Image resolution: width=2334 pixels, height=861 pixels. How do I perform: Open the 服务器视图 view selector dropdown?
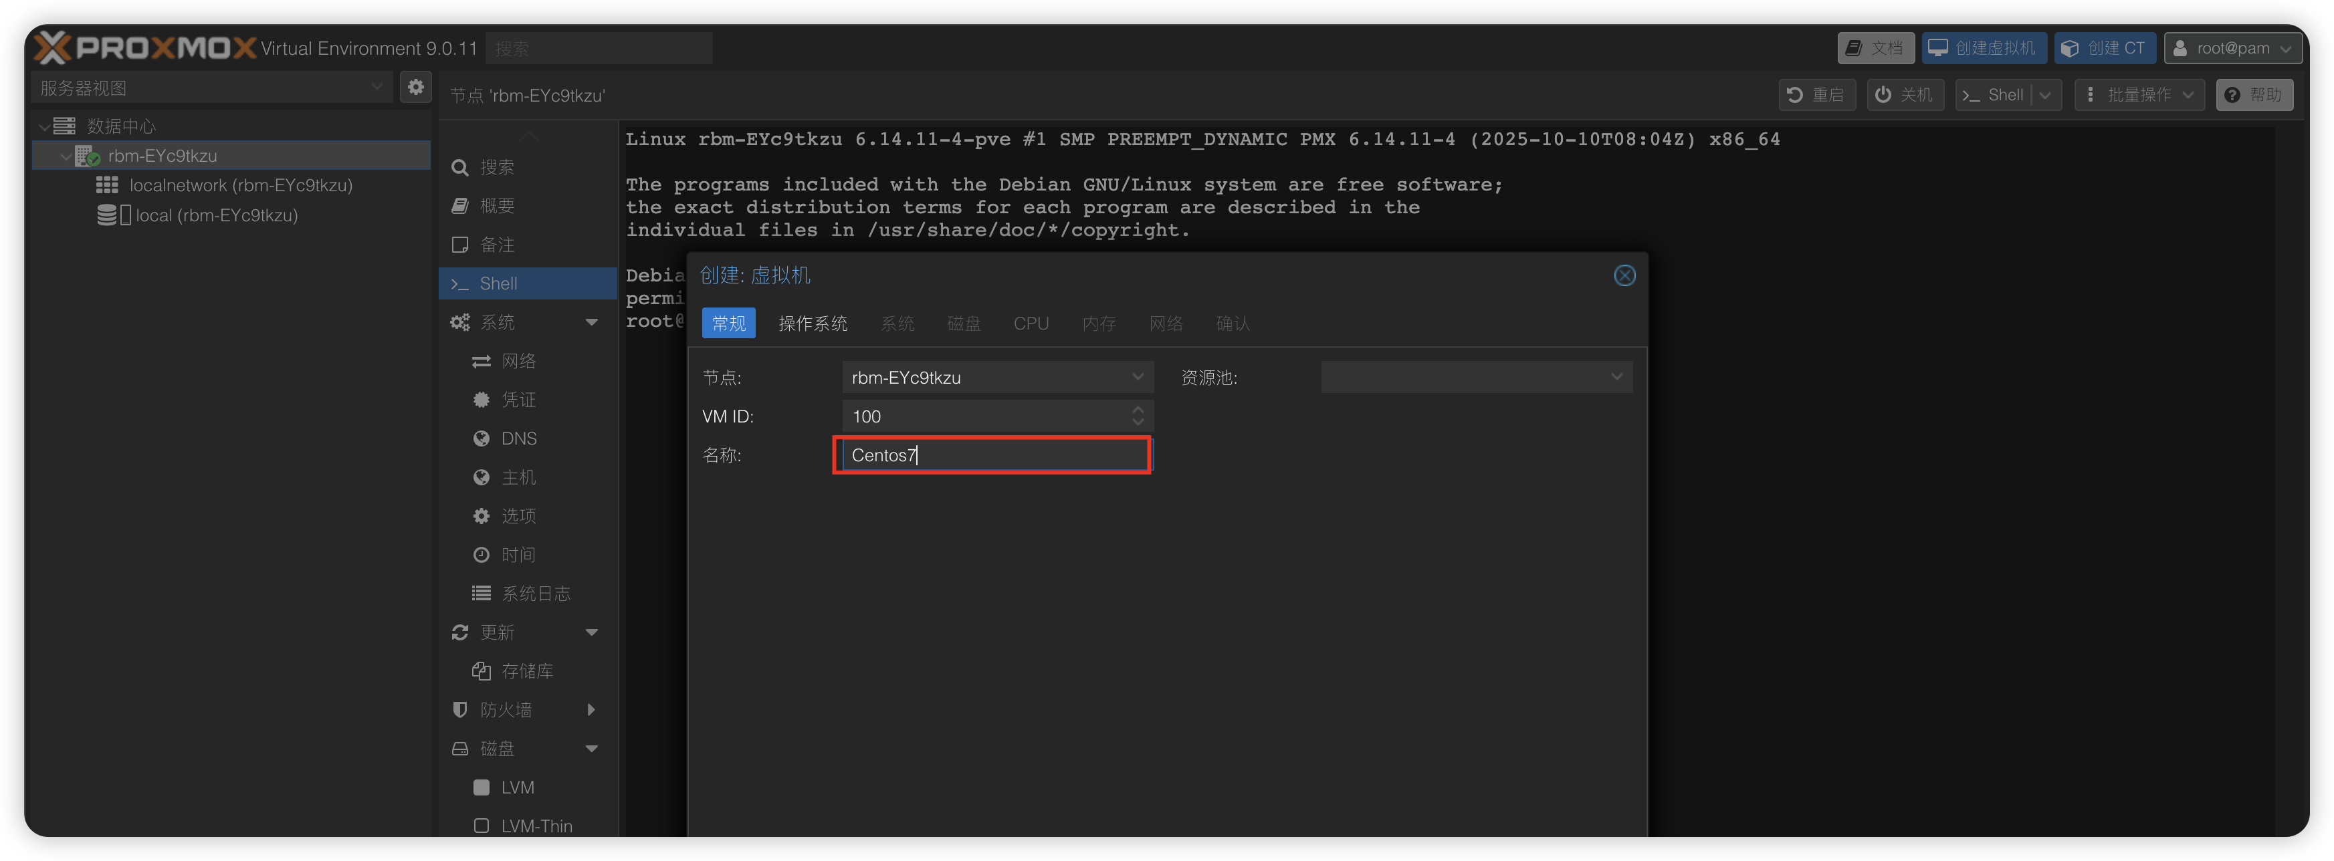(376, 88)
